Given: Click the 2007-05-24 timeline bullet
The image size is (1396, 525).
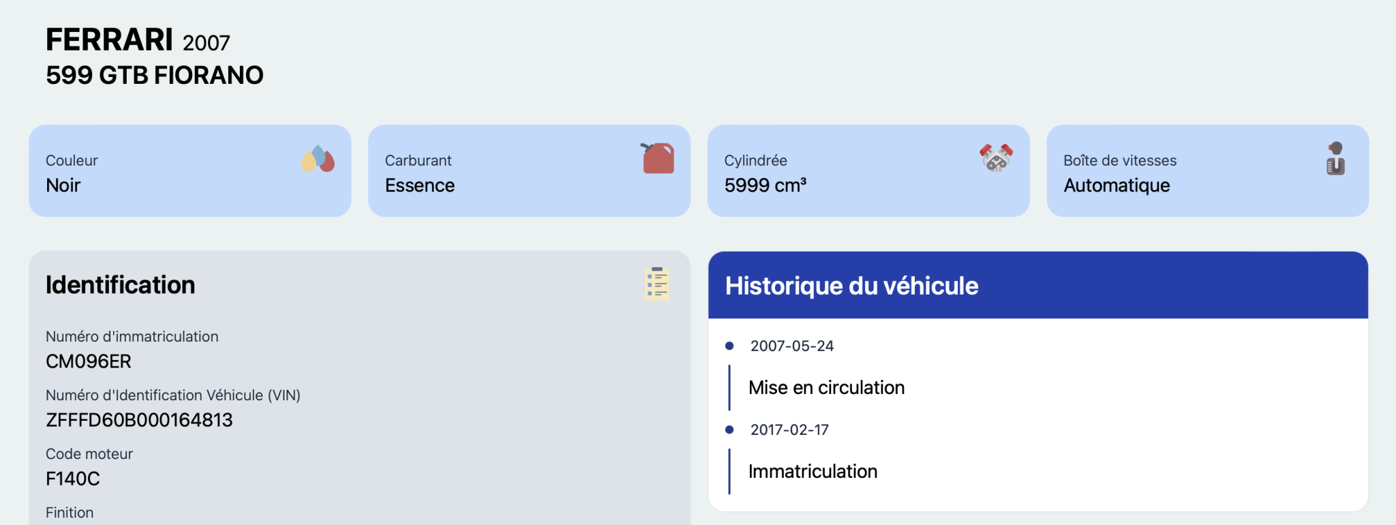Looking at the screenshot, I should 729,346.
